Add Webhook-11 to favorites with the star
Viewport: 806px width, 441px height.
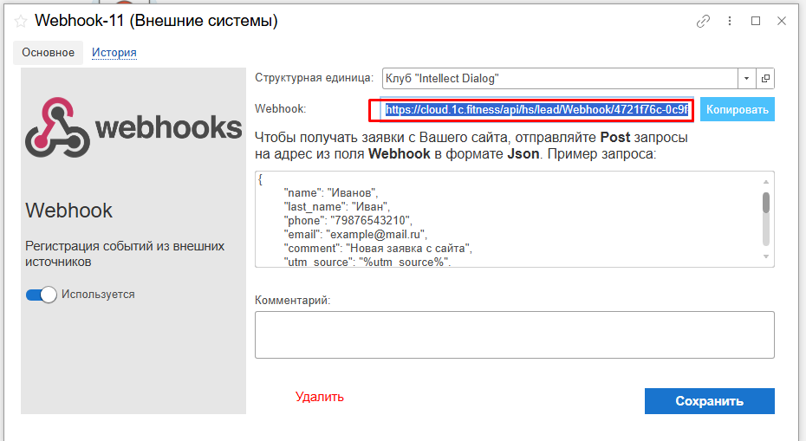(21, 22)
